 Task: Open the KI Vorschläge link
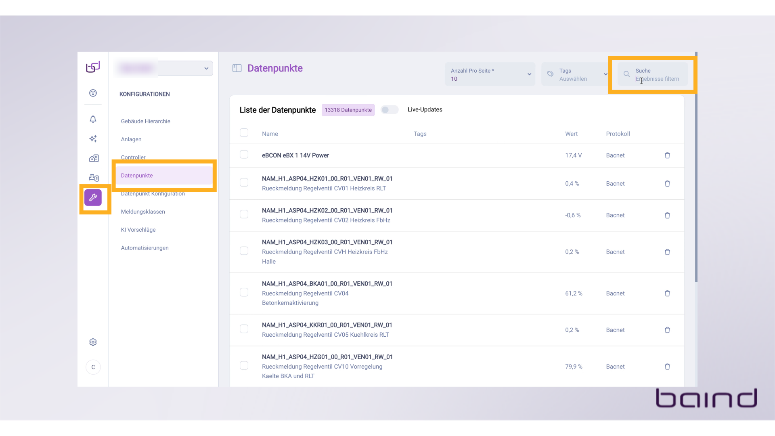click(x=138, y=230)
